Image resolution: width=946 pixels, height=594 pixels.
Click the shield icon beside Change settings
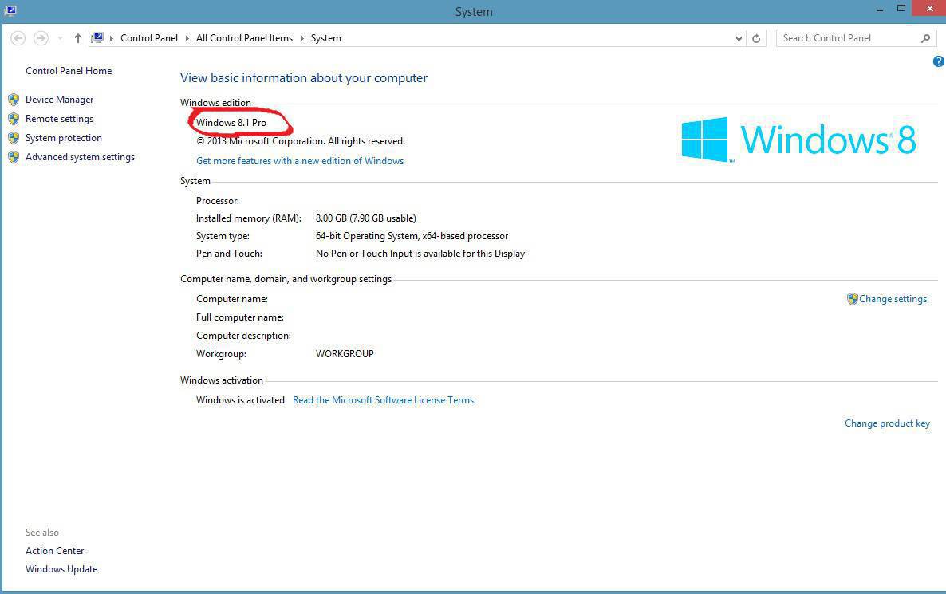click(x=852, y=299)
